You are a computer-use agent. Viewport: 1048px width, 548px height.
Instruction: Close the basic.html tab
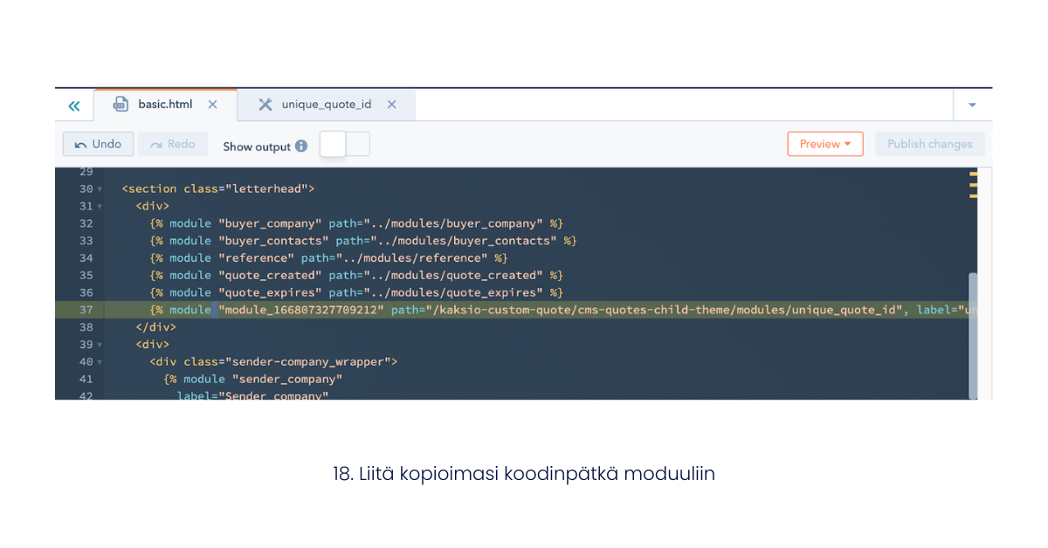point(212,105)
